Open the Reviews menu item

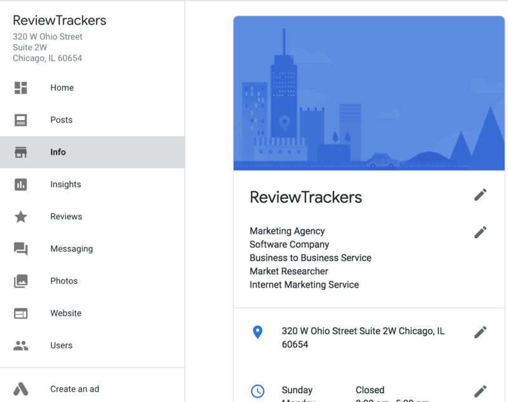coord(66,217)
